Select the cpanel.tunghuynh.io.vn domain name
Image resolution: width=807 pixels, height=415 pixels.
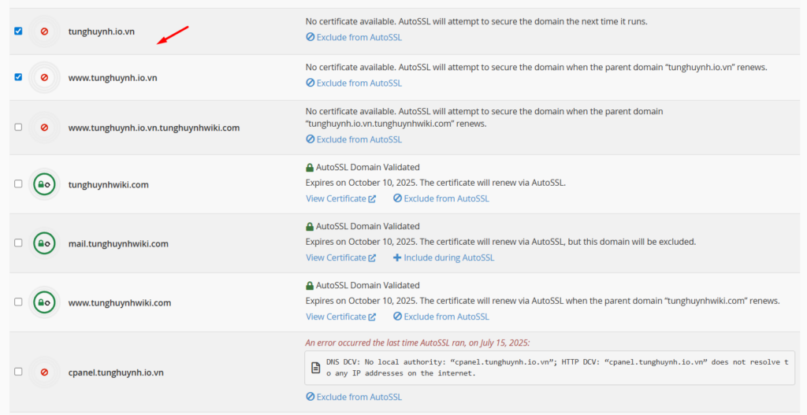click(x=116, y=372)
